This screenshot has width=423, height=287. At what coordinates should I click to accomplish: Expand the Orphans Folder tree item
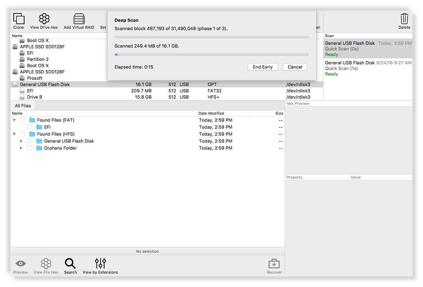point(21,148)
